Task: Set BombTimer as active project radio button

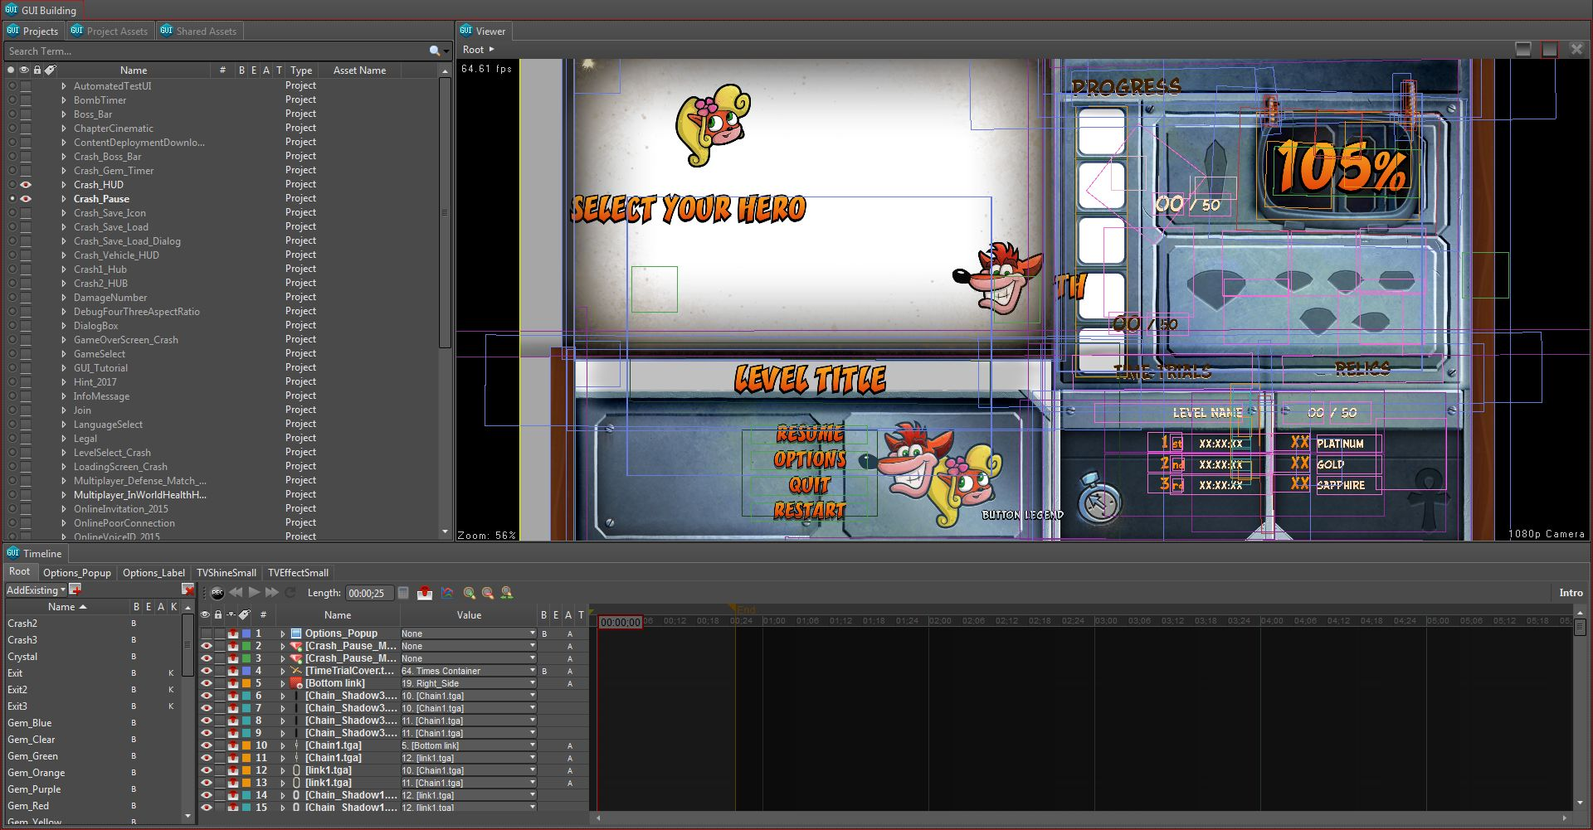Action: pos(12,100)
